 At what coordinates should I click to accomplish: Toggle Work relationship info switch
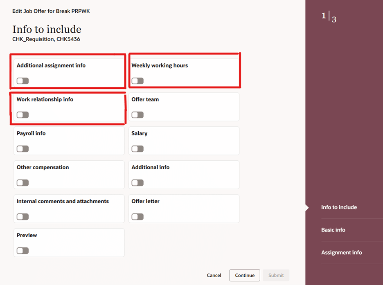coord(23,114)
